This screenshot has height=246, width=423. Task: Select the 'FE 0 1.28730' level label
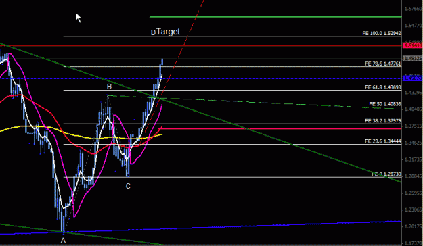386,174
